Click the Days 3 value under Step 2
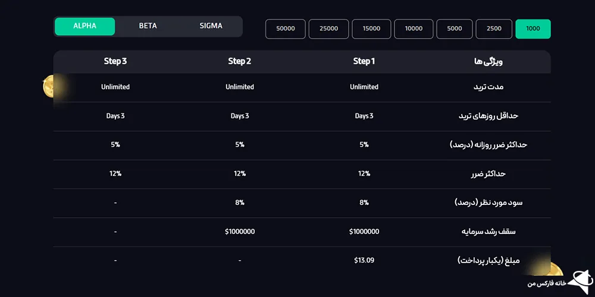This screenshot has height=297, width=595. point(240,116)
